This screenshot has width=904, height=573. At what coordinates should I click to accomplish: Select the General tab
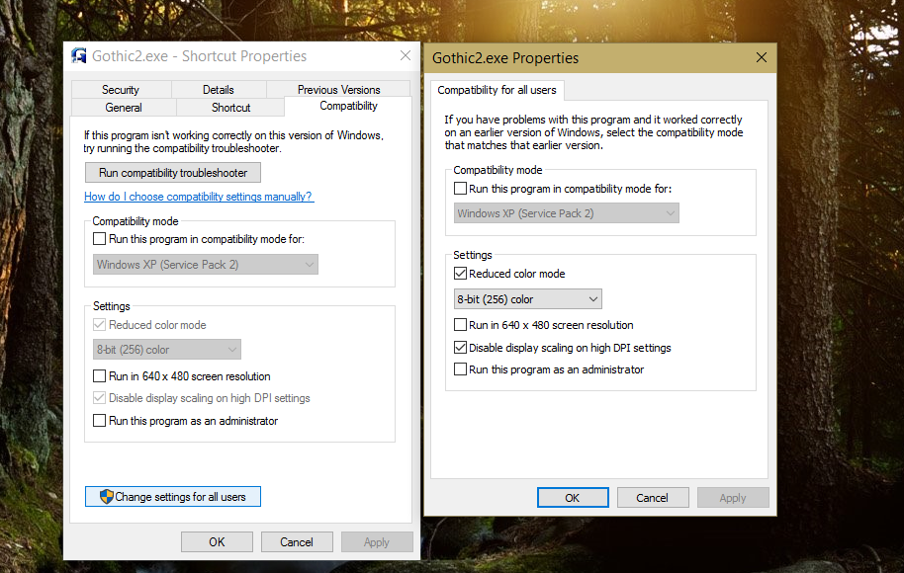(124, 108)
